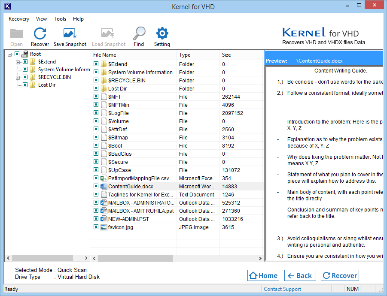Toggle checkbox for ContentGuide.docx
The height and width of the screenshot is (296, 387).
click(96, 186)
